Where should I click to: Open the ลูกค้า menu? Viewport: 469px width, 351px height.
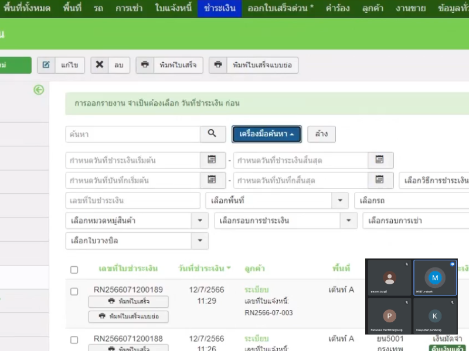point(373,8)
